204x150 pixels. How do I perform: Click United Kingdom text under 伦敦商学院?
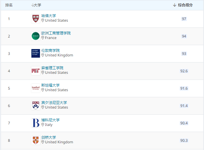coord(59,55)
